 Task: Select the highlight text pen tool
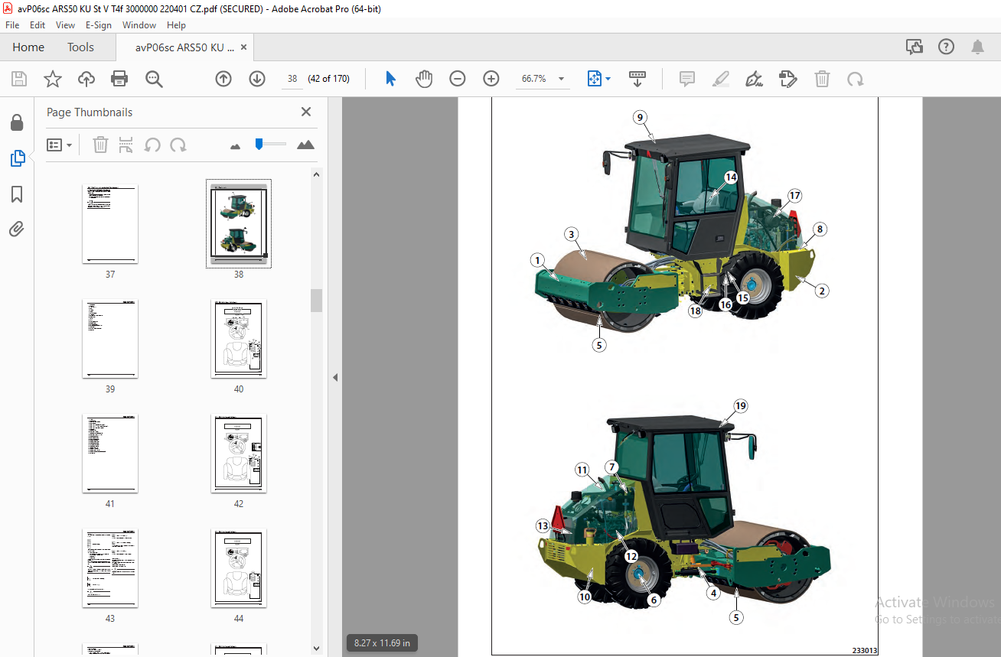click(721, 79)
